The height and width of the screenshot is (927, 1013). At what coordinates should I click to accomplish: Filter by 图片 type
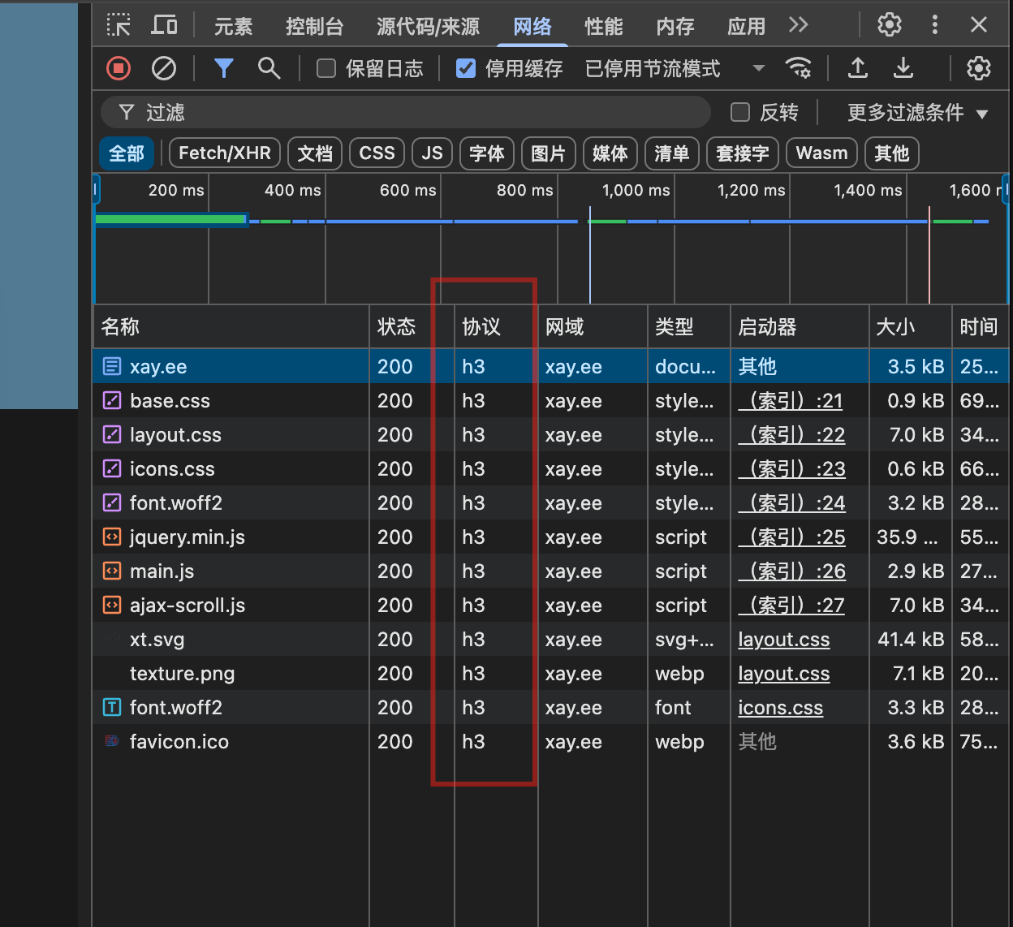click(x=549, y=153)
